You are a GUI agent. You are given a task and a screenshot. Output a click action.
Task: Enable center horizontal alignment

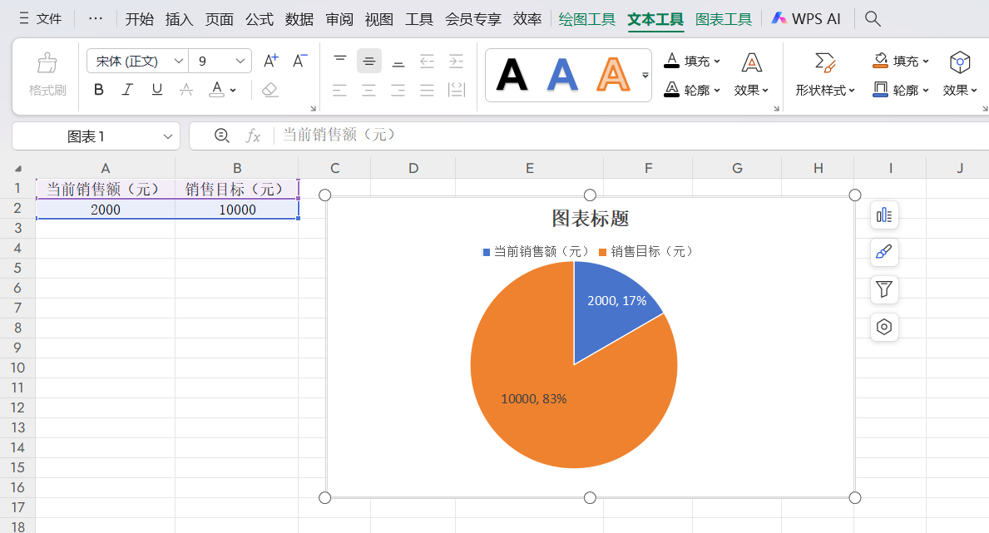click(368, 91)
